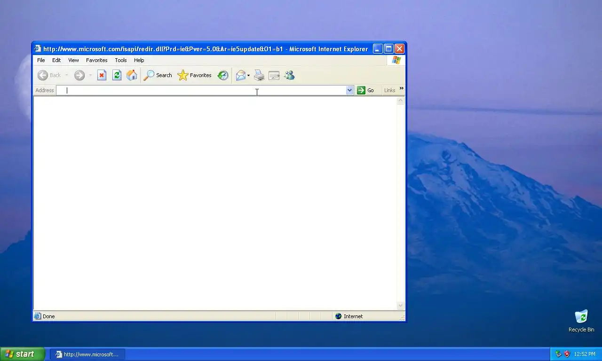The height and width of the screenshot is (361, 602).
Task: Click the Internet zone globe in status bar
Action: (338, 316)
